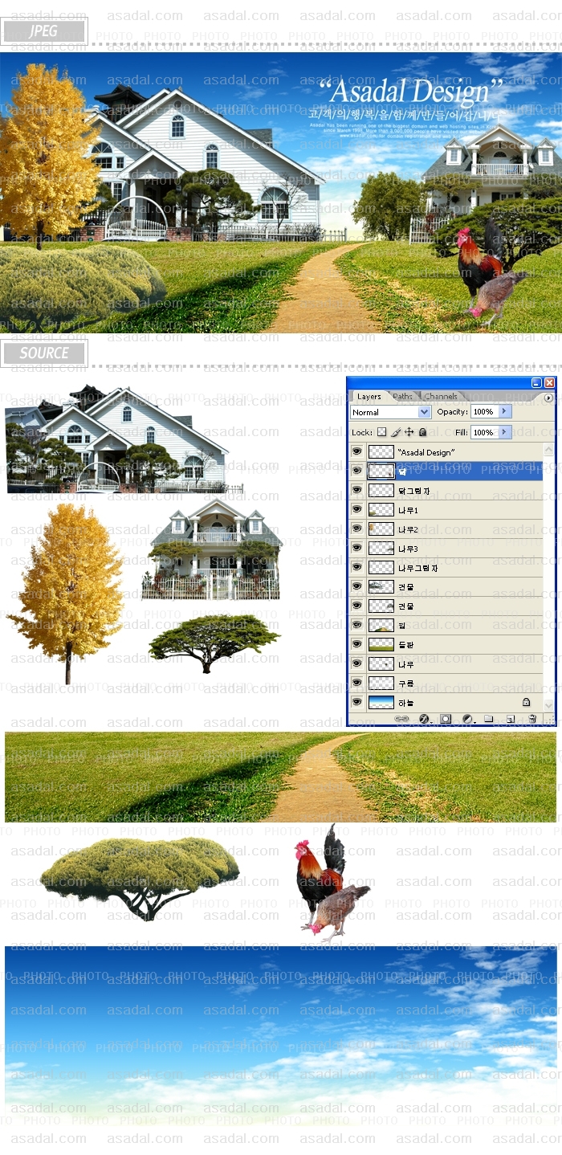Switch to the Channels tab
The width and height of the screenshot is (562, 1155).
point(441,397)
